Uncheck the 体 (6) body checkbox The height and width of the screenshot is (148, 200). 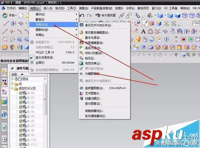(x=21, y=121)
